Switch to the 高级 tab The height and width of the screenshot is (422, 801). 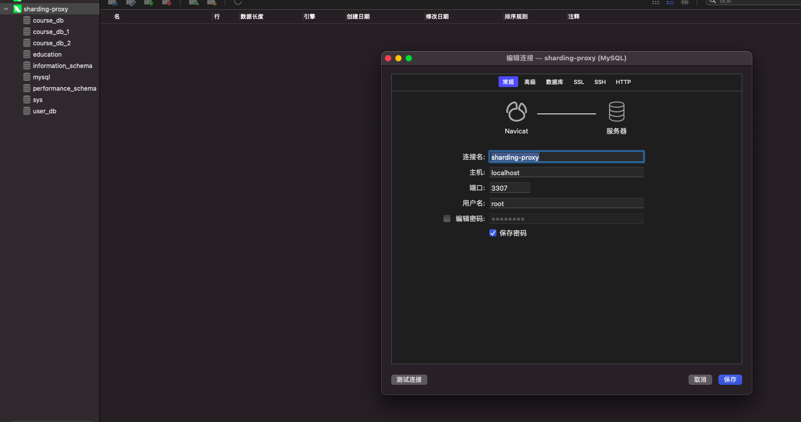[530, 82]
